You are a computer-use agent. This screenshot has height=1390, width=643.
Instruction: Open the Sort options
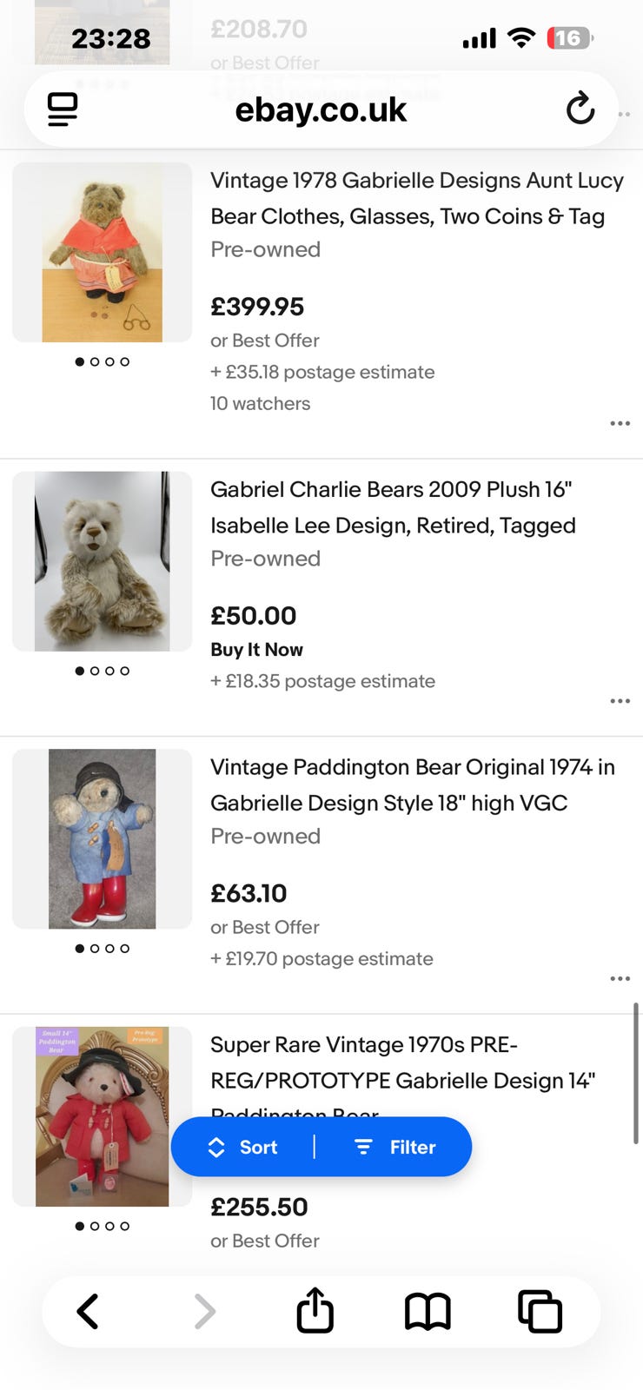[243, 1147]
